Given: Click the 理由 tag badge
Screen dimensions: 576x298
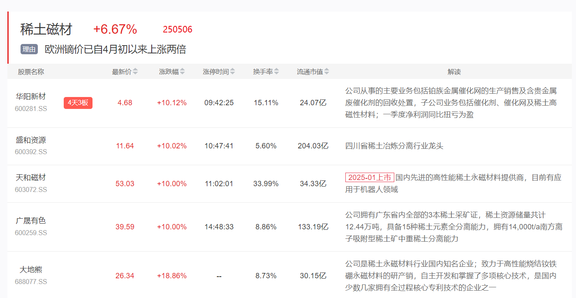Looking at the screenshot, I should (29, 49).
